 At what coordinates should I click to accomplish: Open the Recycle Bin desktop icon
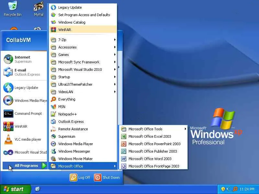point(13,9)
